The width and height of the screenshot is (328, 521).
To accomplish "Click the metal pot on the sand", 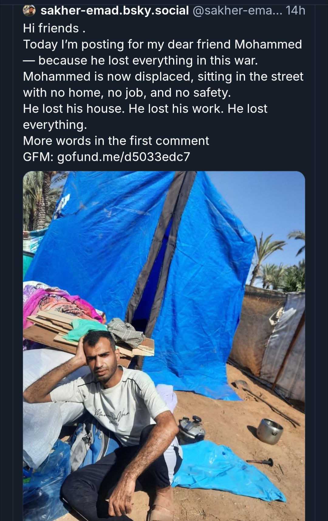I will (269, 431).
